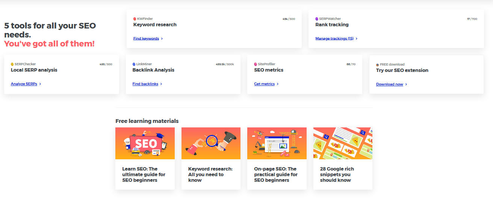Open the Learn SEO guide thumbnail image
The image size is (493, 199).
click(145, 143)
